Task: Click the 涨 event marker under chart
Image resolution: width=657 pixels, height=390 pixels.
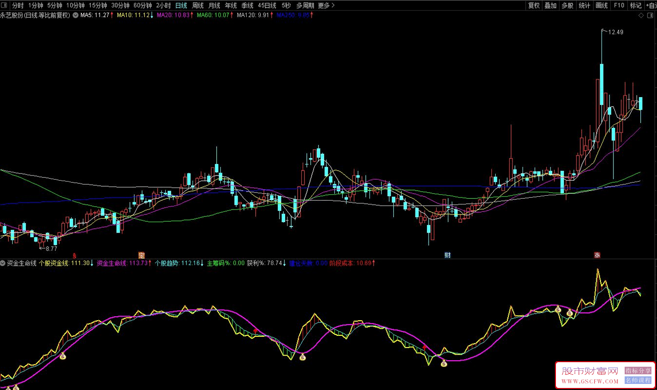Action: click(x=597, y=254)
